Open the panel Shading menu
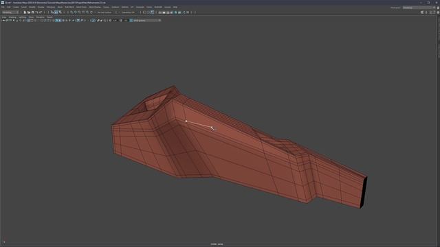The height and width of the screenshot is (247, 440). pyautogui.click(x=12, y=17)
